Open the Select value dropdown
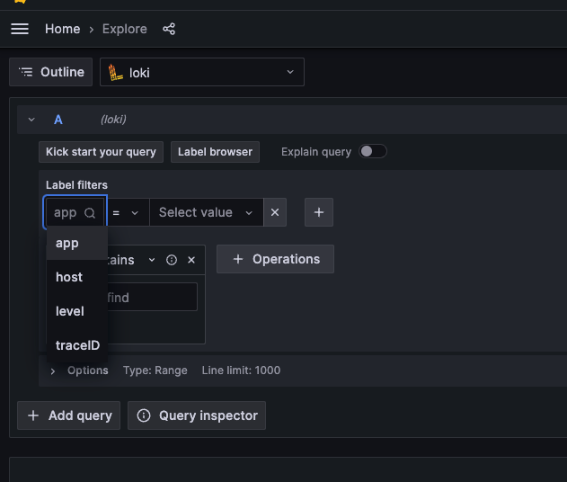567x482 pixels. [207, 212]
